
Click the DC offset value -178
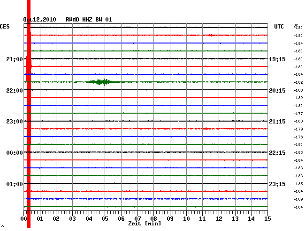pos(298,137)
